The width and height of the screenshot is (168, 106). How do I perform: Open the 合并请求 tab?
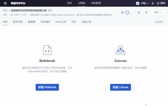click(45, 22)
